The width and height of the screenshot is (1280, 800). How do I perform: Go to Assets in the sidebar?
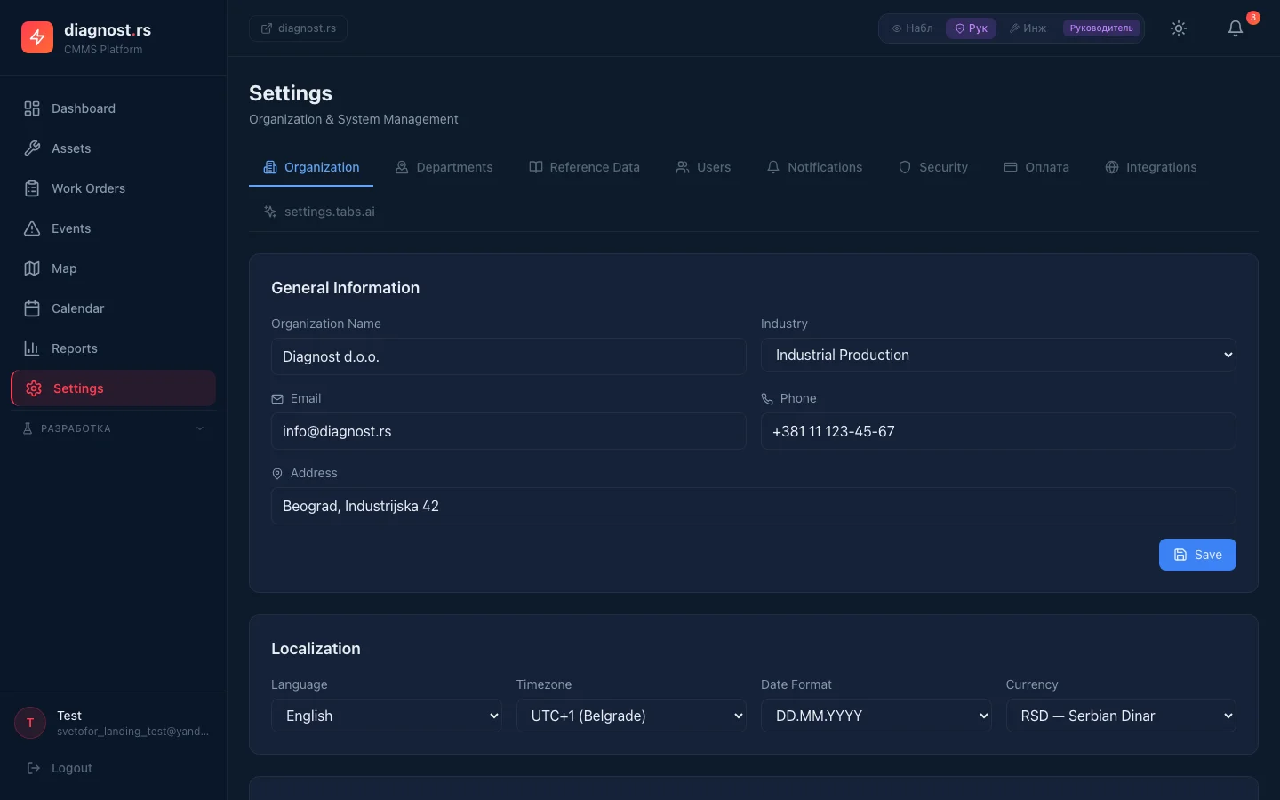coord(113,148)
